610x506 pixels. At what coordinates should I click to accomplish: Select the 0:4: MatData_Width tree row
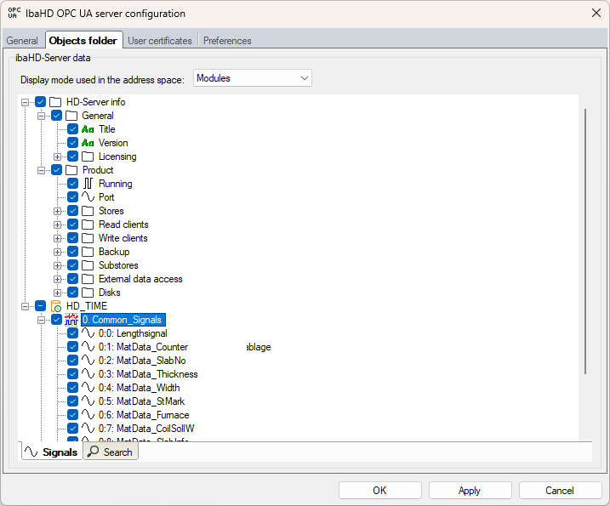[139, 388]
